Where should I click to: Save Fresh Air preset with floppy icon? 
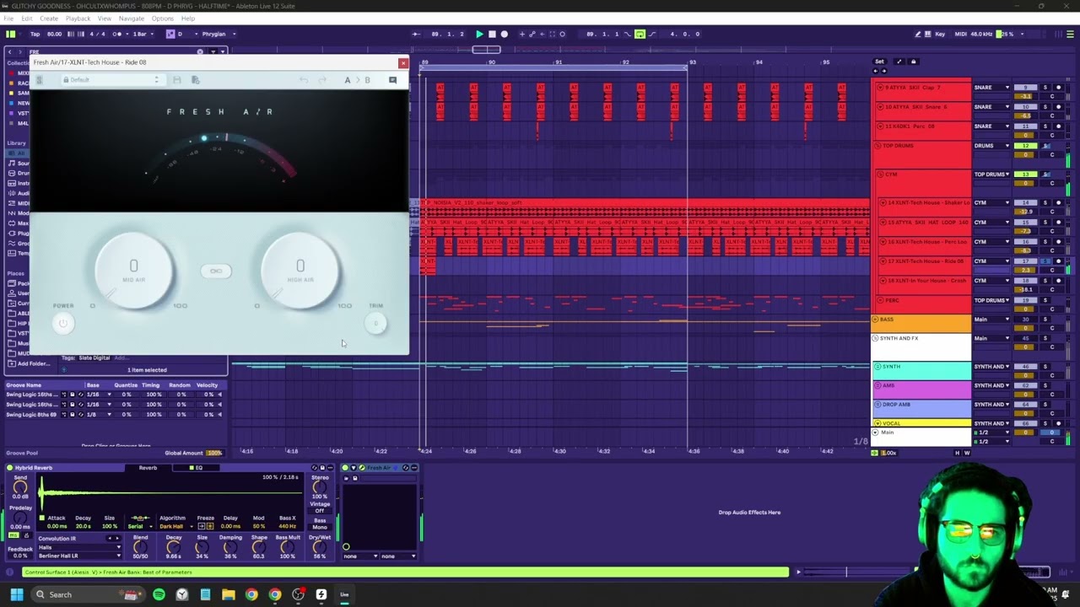[176, 80]
